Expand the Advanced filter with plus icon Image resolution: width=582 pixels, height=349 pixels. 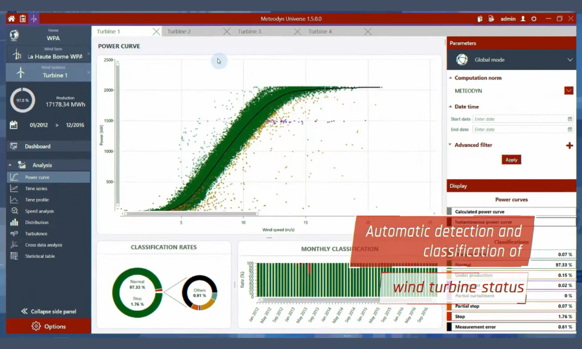(x=569, y=145)
